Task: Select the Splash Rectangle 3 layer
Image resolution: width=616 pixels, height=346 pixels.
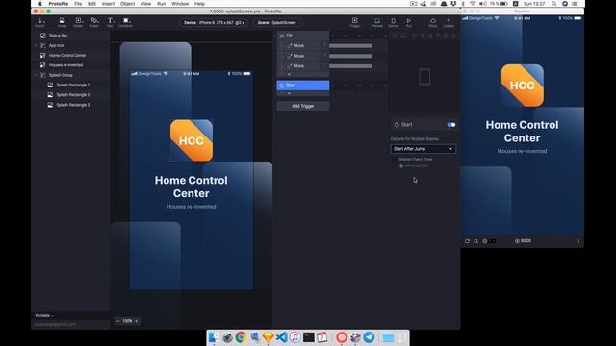Action: click(70, 105)
